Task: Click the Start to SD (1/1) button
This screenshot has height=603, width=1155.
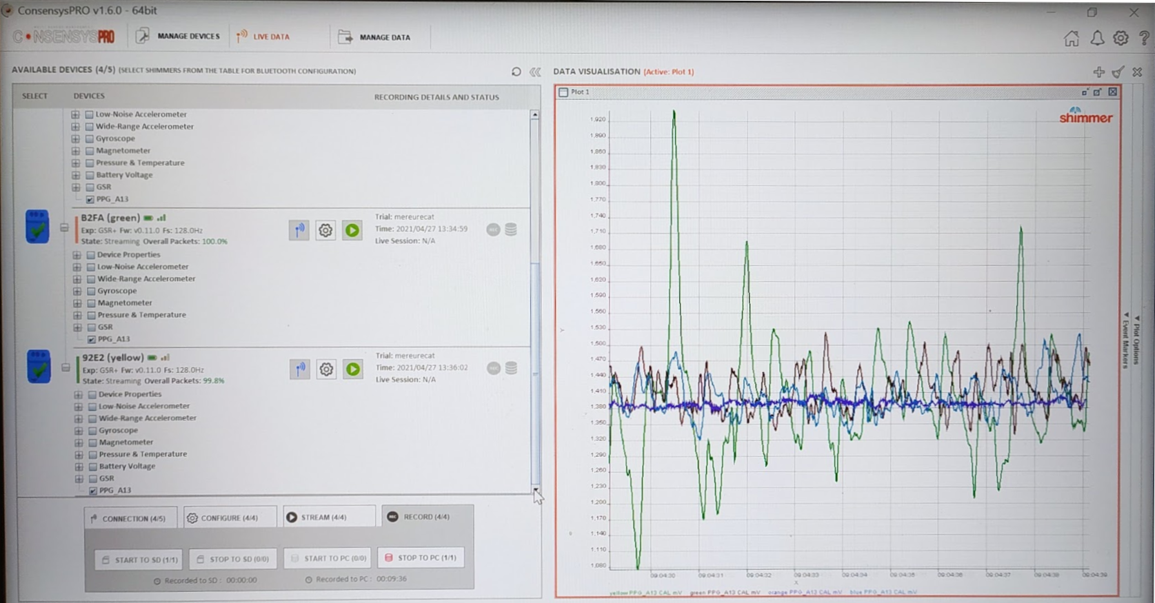Action: tap(139, 560)
